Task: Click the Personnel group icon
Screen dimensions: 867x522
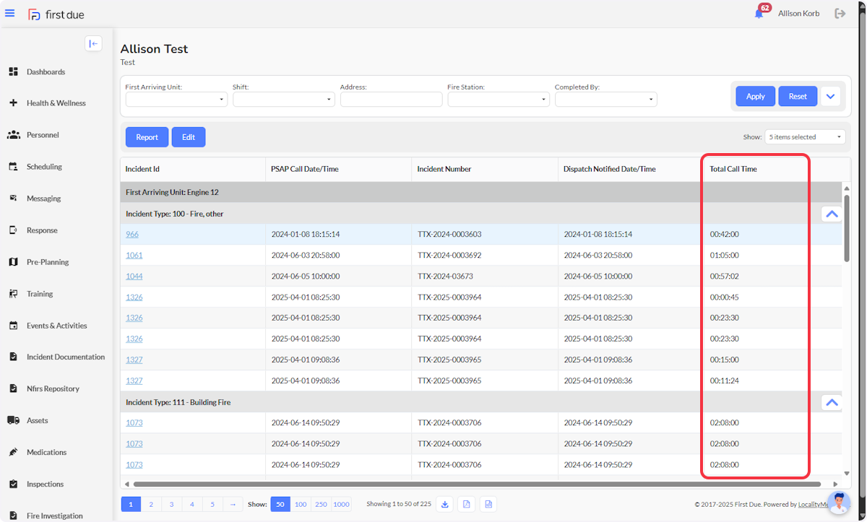Action: tap(13, 135)
